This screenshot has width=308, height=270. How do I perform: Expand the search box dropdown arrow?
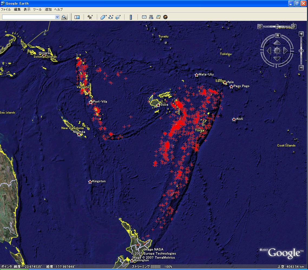pos(57,17)
